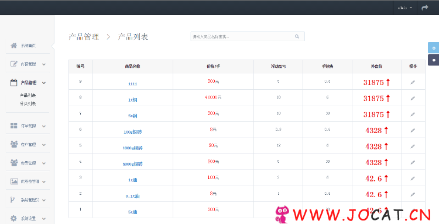This screenshot has width=439, height=224.
Task: Edit product 1111 using its pencil icon
Action: (x=413, y=82)
